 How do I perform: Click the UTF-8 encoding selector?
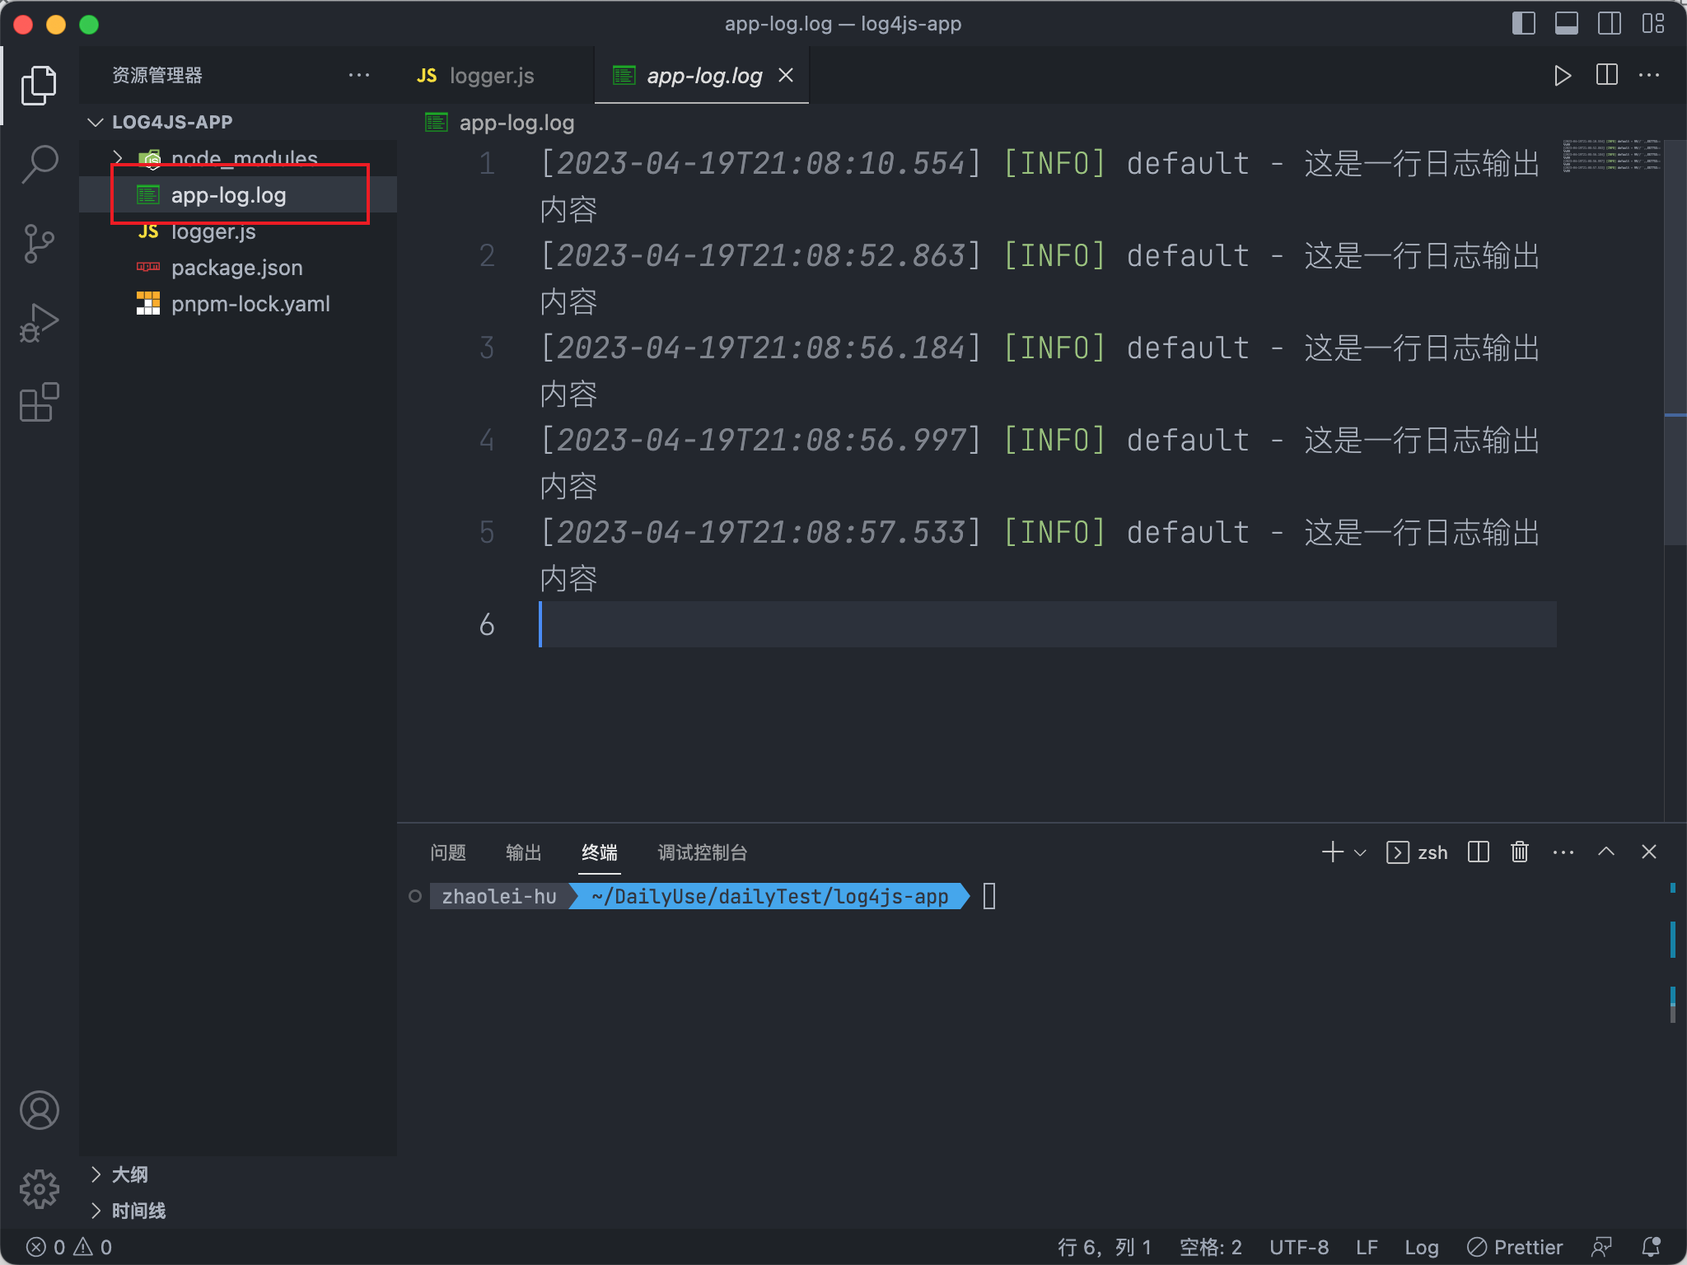(x=1298, y=1247)
